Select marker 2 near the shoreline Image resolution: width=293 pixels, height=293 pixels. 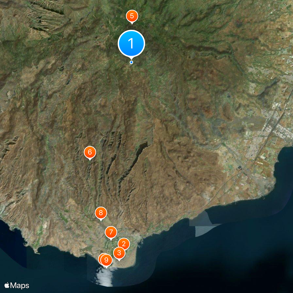tap(124, 244)
